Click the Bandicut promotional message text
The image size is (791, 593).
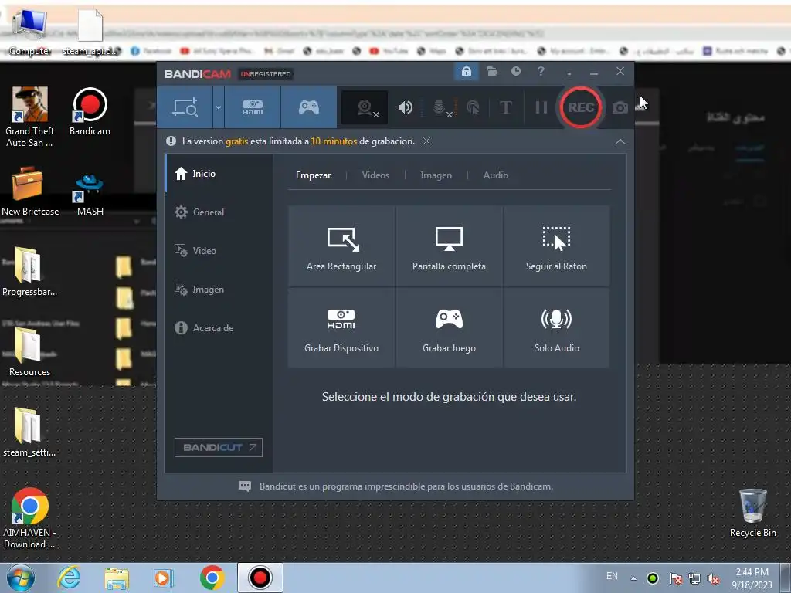click(406, 486)
